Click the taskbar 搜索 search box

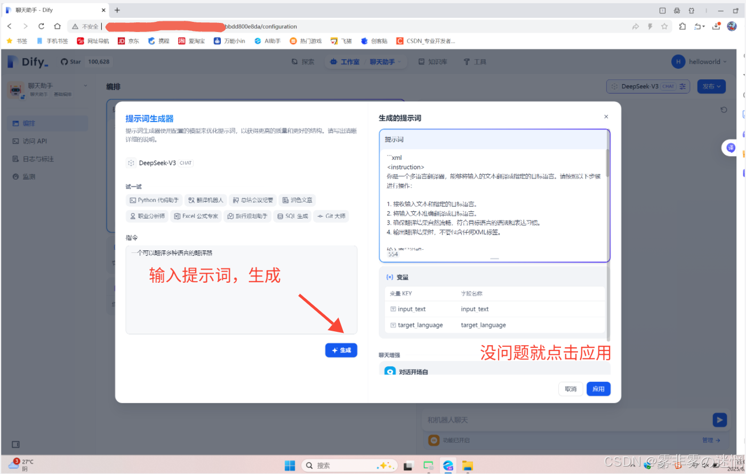349,465
